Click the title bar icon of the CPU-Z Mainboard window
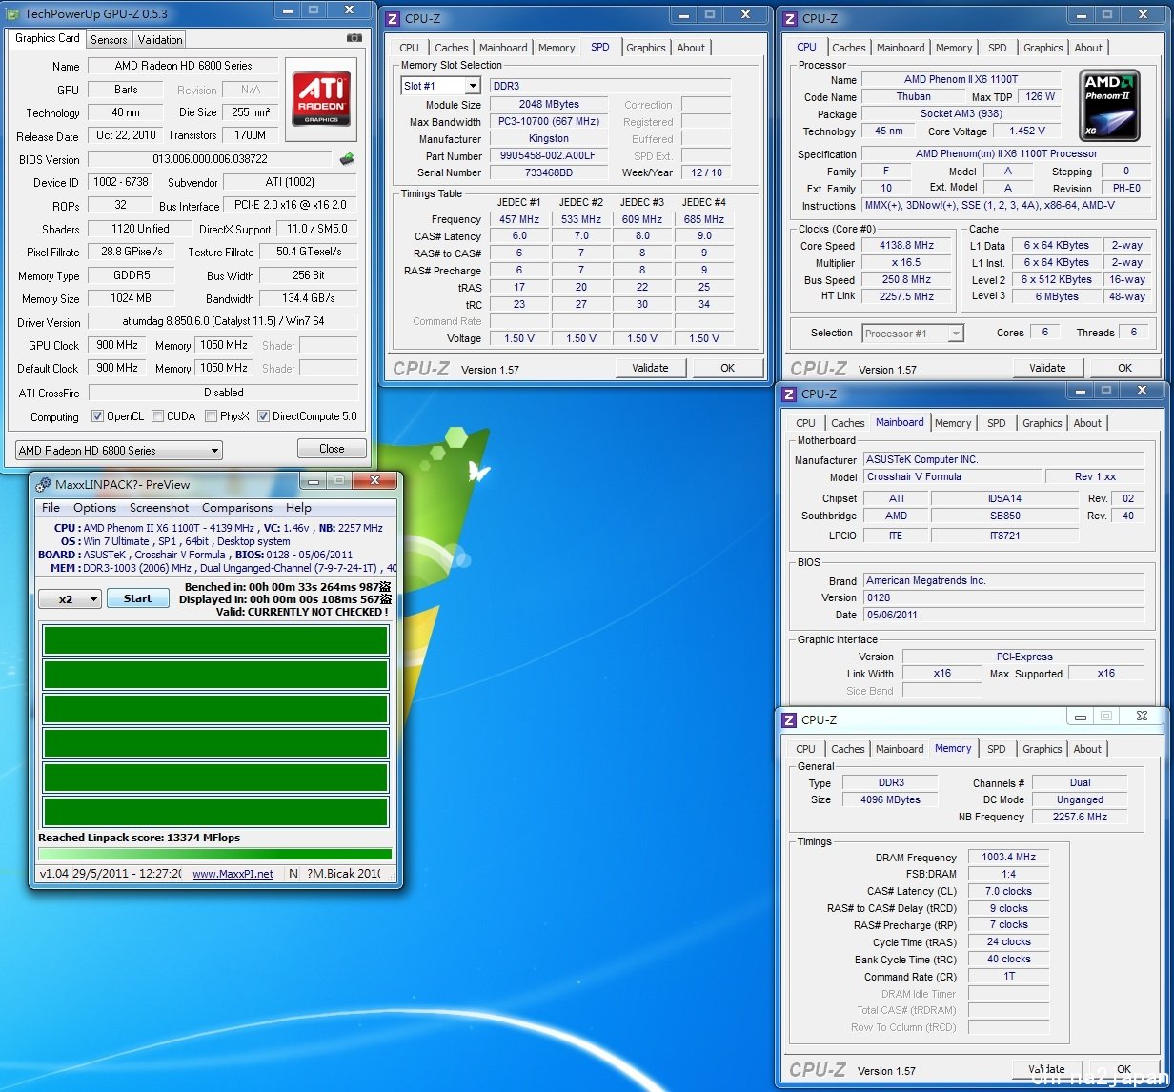The width and height of the screenshot is (1174, 1092). coord(789,394)
